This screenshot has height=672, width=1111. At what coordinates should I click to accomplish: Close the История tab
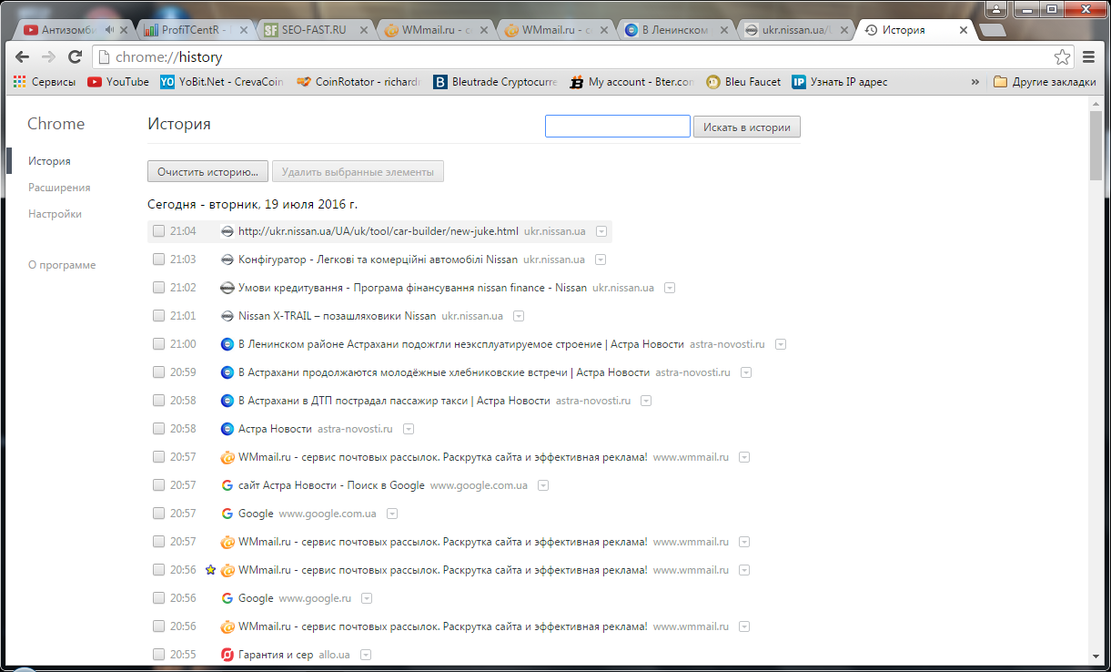(x=964, y=30)
